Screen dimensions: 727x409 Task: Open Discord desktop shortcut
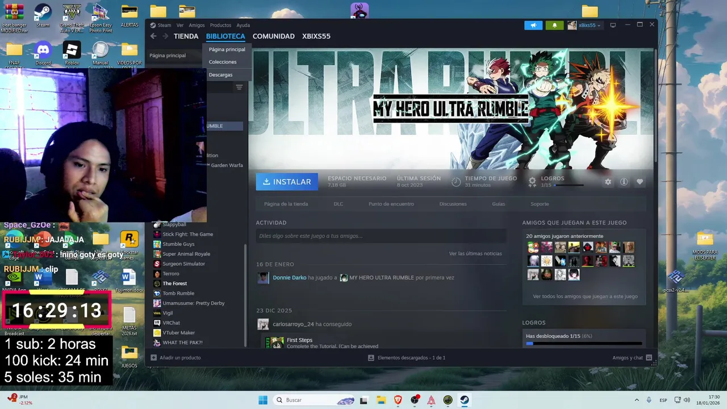[43, 53]
